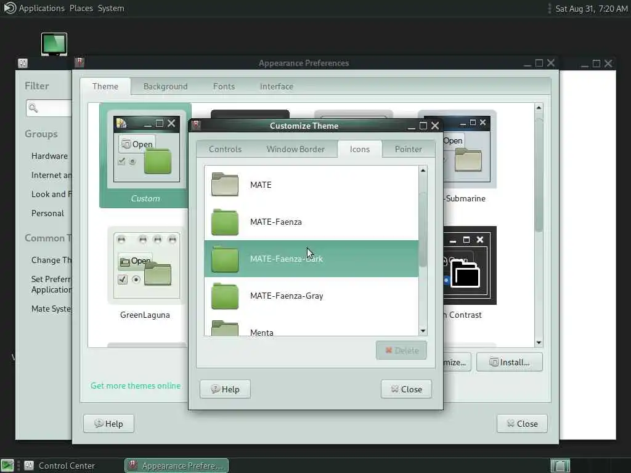Open the Places menu
Image resolution: width=631 pixels, height=473 pixels.
pos(81,8)
